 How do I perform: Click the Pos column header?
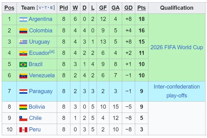9,8
